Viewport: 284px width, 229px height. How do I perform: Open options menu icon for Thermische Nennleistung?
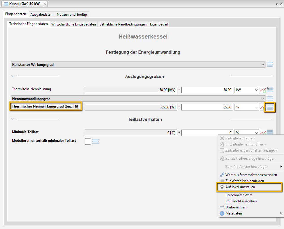point(270,90)
